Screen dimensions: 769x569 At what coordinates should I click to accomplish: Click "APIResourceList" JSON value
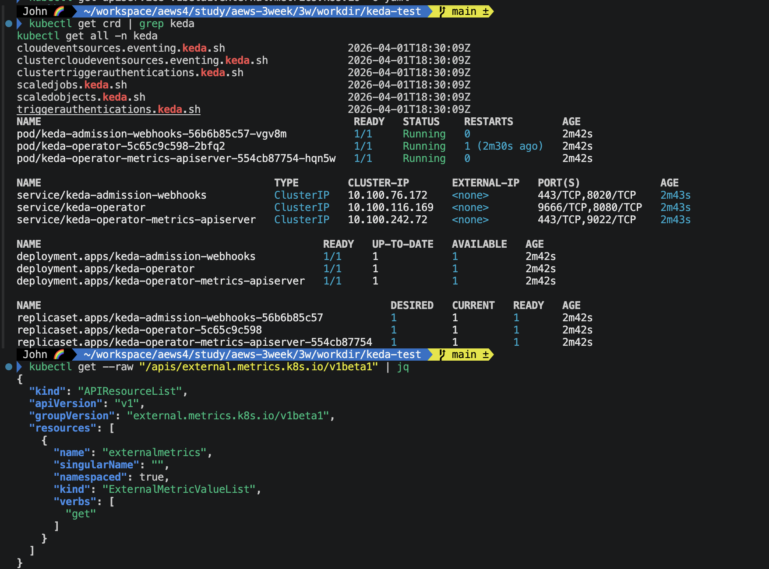[x=130, y=391]
